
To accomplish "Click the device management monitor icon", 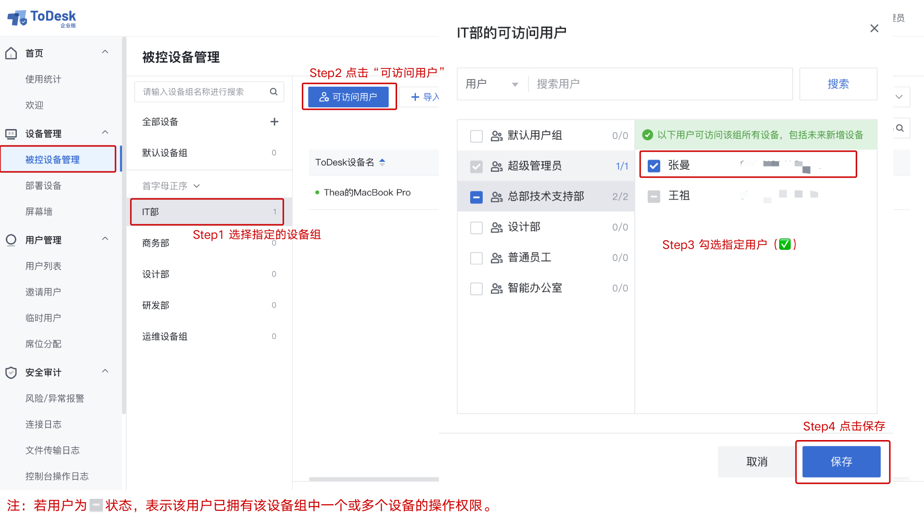I will tap(11, 133).
